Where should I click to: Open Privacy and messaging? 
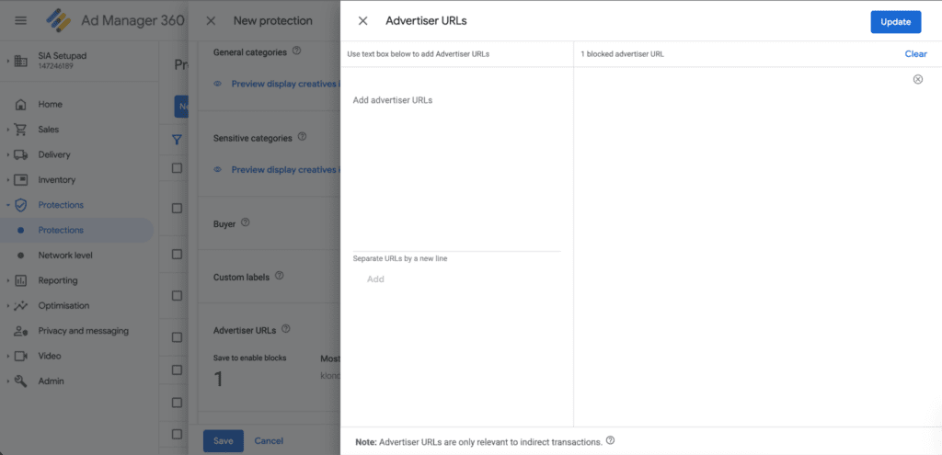(84, 331)
